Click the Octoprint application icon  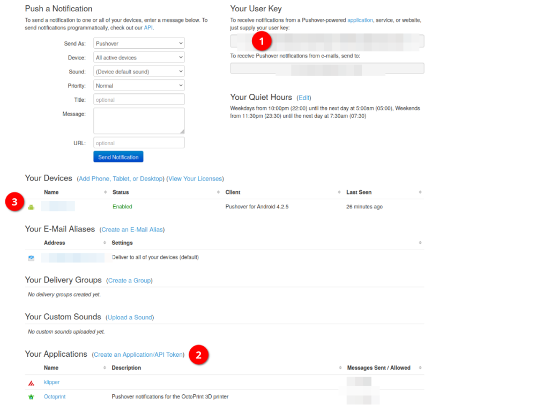[31, 397]
